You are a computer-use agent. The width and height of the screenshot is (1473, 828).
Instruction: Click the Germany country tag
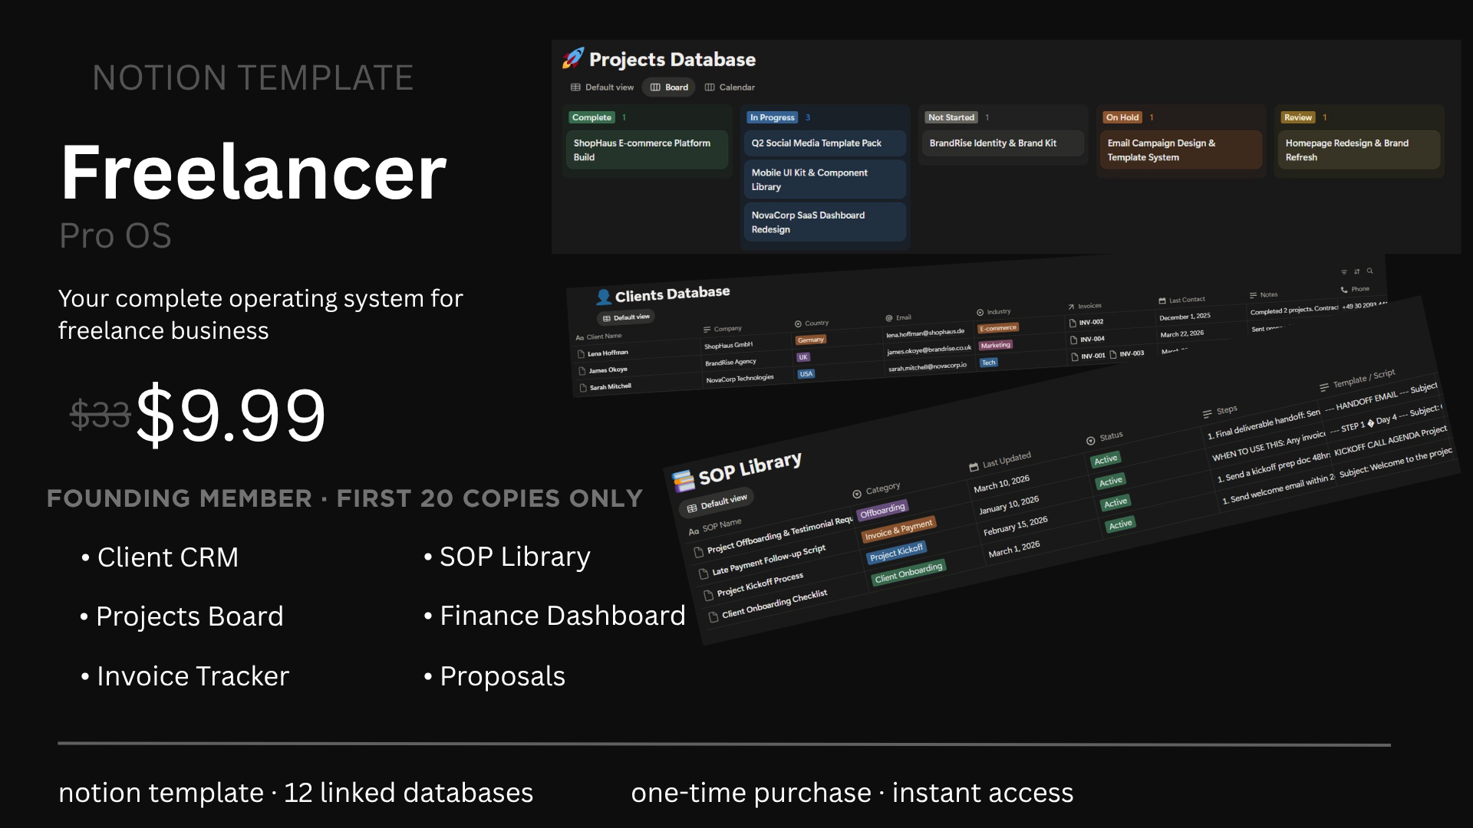[810, 340]
